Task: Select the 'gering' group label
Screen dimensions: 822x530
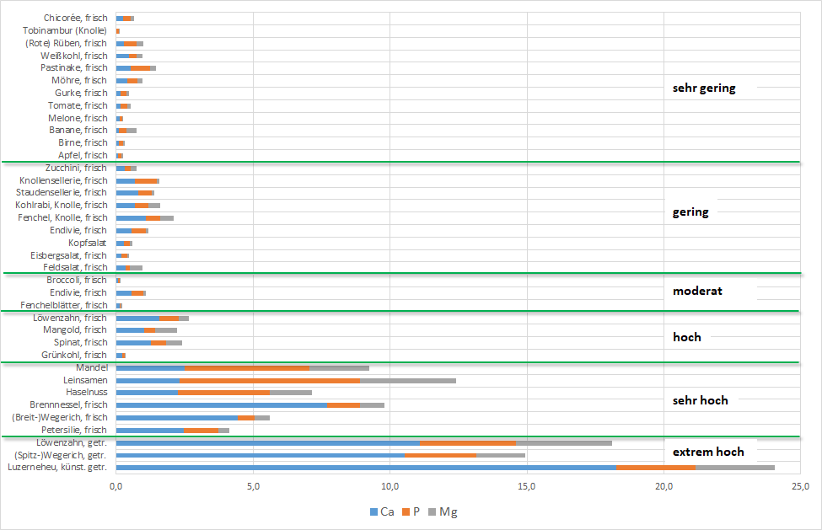Action: (x=690, y=212)
